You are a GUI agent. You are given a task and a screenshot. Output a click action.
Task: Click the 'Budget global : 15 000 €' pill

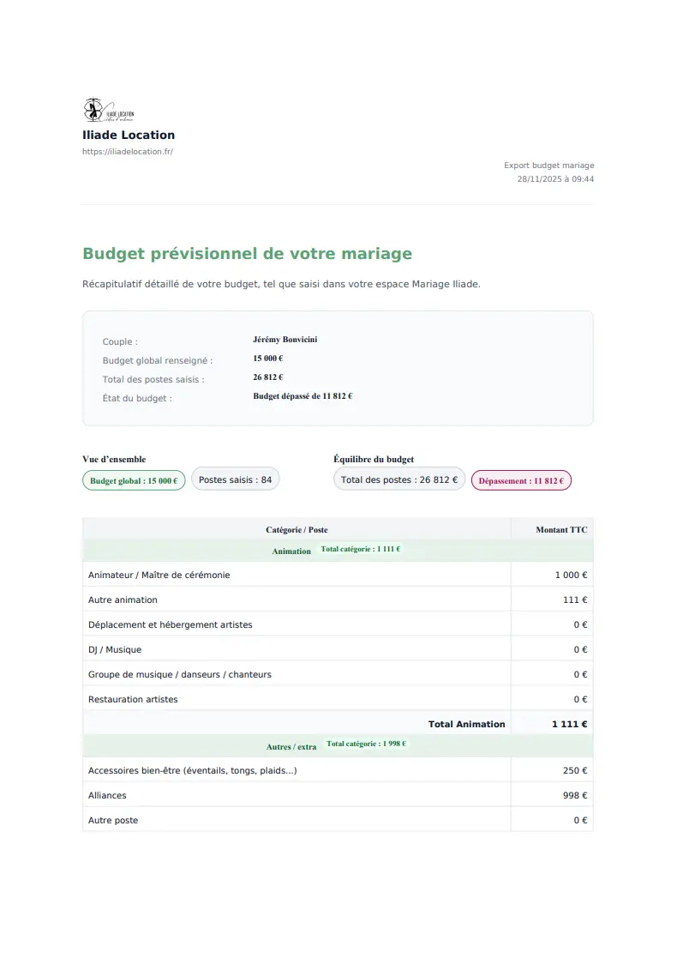(134, 481)
